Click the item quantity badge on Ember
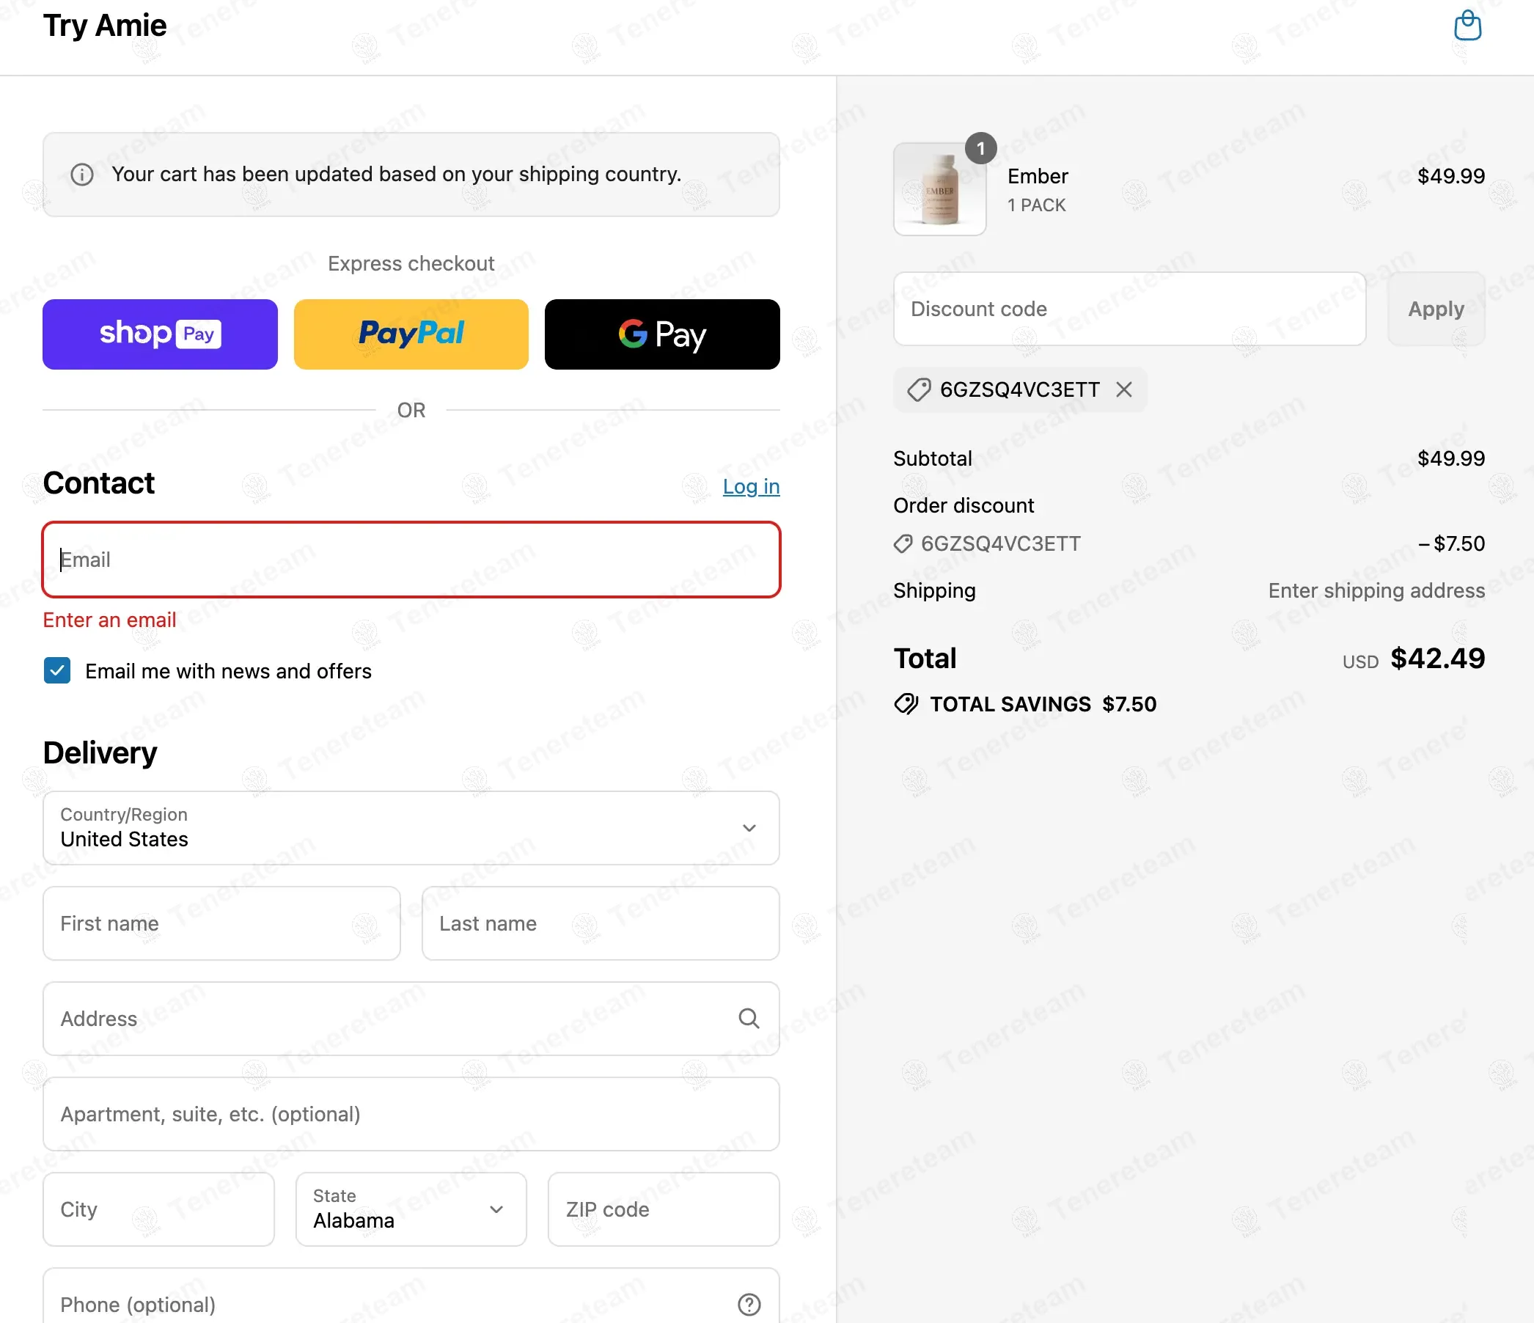This screenshot has width=1534, height=1323. [x=981, y=149]
